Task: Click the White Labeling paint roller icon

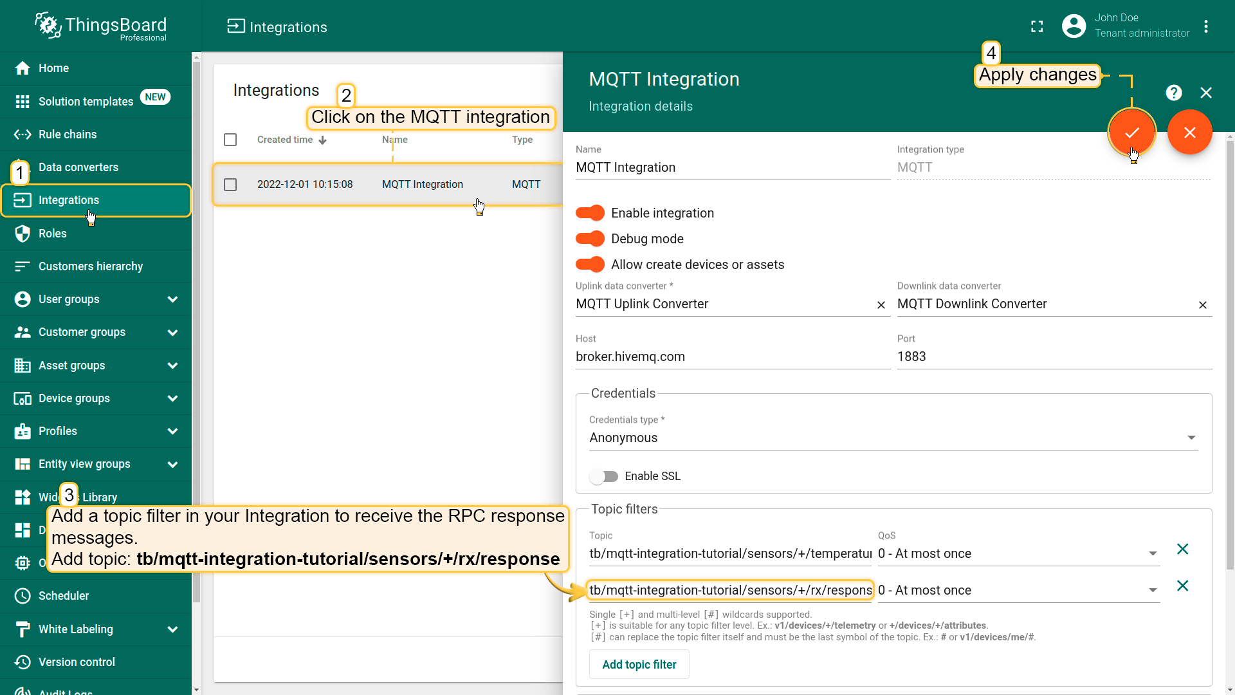Action: pos(23,629)
